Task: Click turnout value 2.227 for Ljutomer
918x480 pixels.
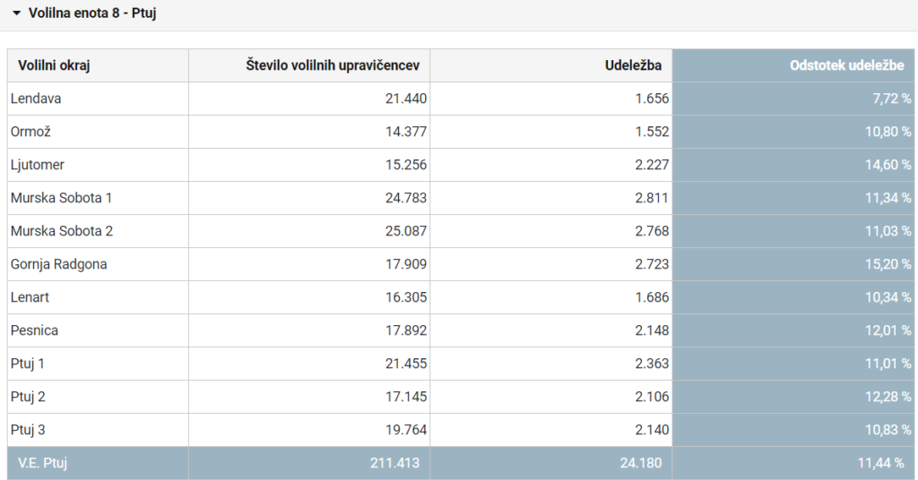Action: point(652,165)
